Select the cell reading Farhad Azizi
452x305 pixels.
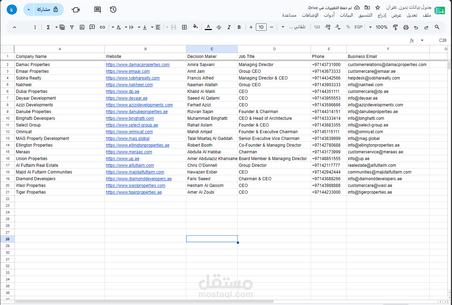(x=212, y=105)
